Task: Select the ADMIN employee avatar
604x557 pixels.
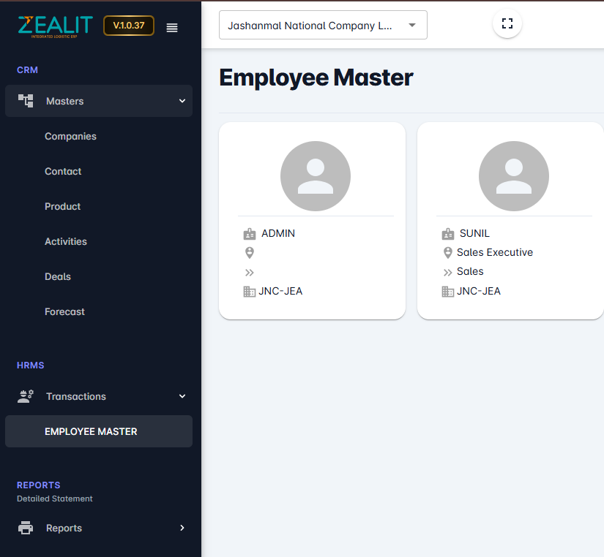Action: [x=316, y=176]
